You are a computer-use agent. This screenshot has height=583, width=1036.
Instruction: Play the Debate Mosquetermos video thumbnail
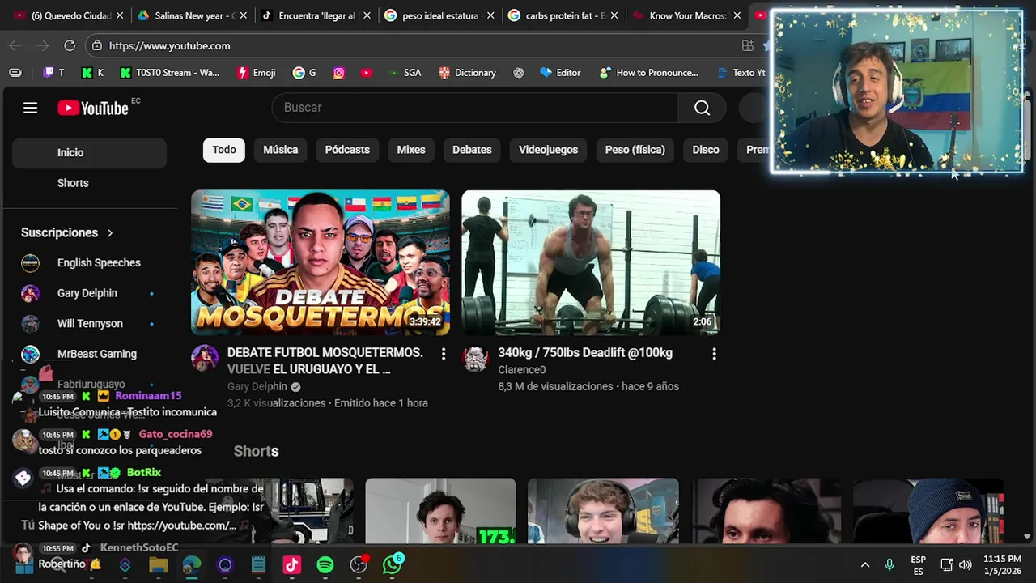321,262
